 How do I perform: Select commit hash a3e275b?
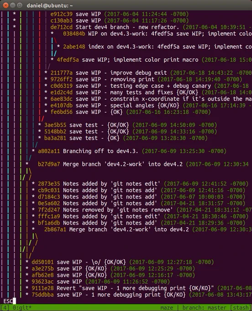pyautogui.click(x=42, y=269)
